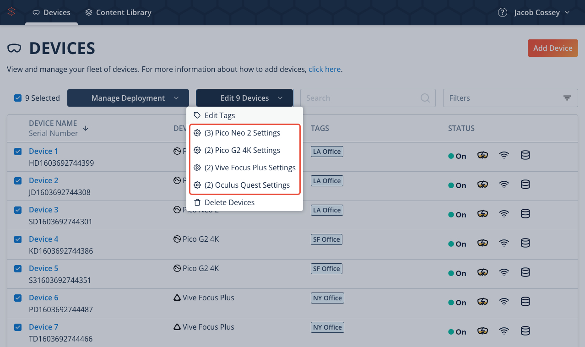585x347 pixels.
Task: Click the search magnifier icon
Action: [425, 98]
